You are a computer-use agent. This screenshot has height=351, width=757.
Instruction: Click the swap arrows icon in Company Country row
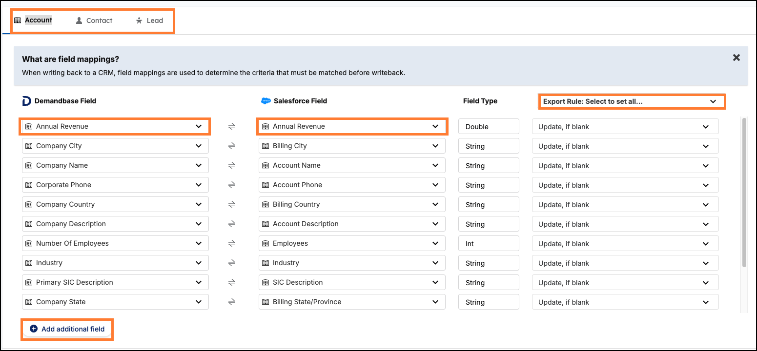(x=232, y=204)
